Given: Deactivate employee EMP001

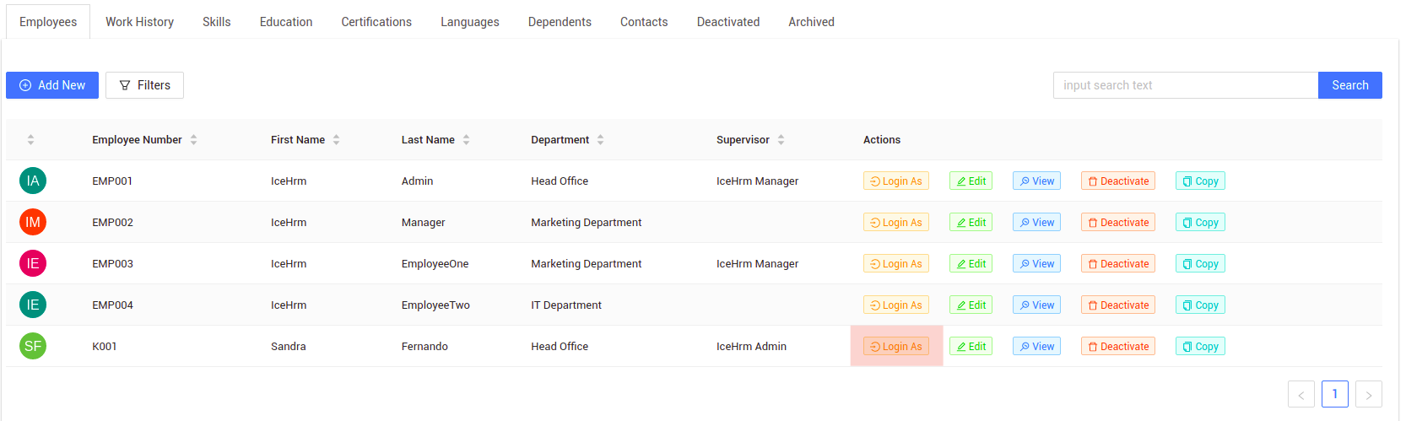Looking at the screenshot, I should pyautogui.click(x=1118, y=181).
